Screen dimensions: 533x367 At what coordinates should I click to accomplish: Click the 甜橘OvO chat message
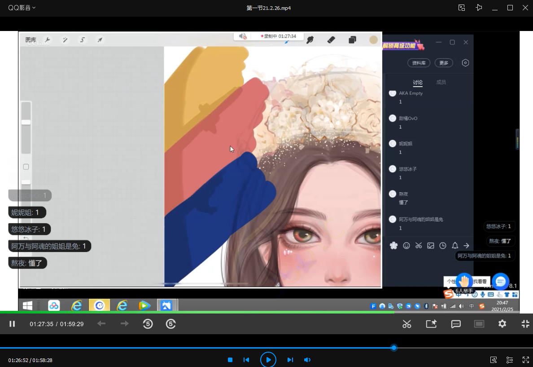pyautogui.click(x=428, y=123)
